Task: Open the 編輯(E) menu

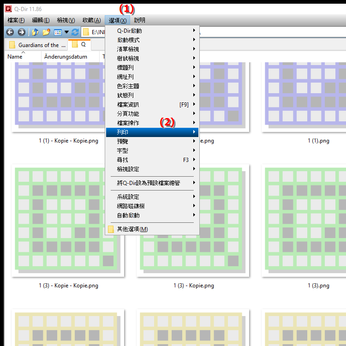Action: point(41,20)
